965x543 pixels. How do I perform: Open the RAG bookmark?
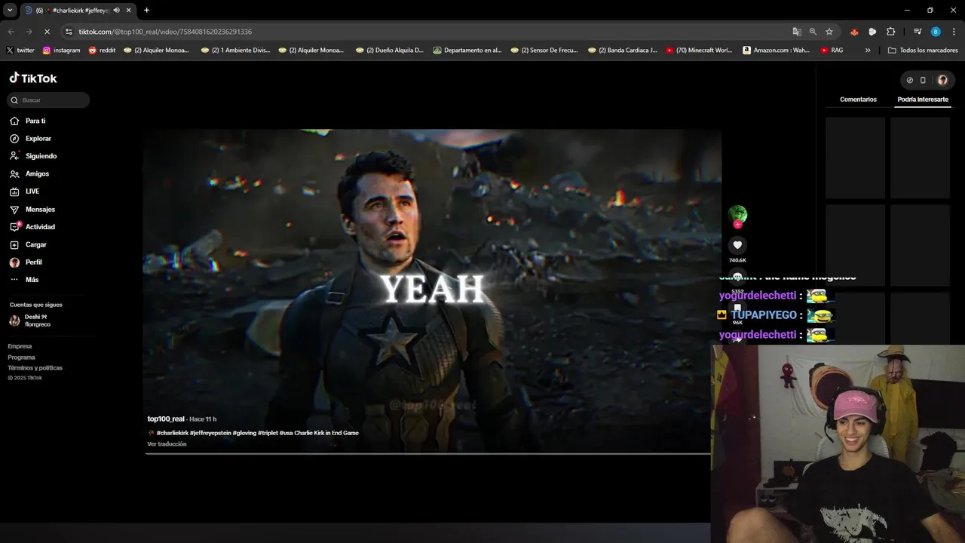coord(832,51)
